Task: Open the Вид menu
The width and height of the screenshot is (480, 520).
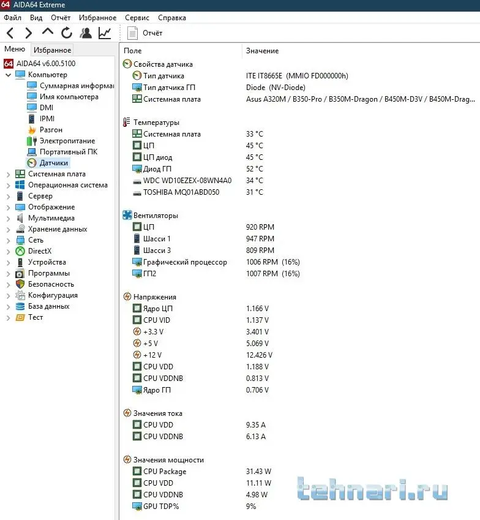Action: [36, 18]
